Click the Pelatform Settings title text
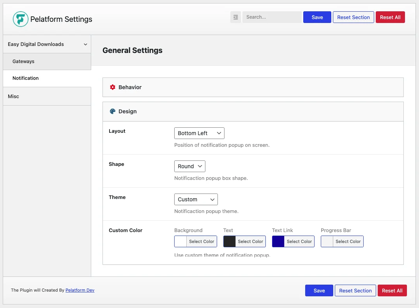 click(x=61, y=19)
